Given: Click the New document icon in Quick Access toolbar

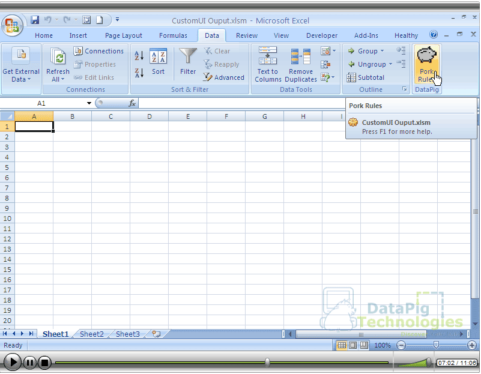Looking at the screenshot, I should coord(100,20).
